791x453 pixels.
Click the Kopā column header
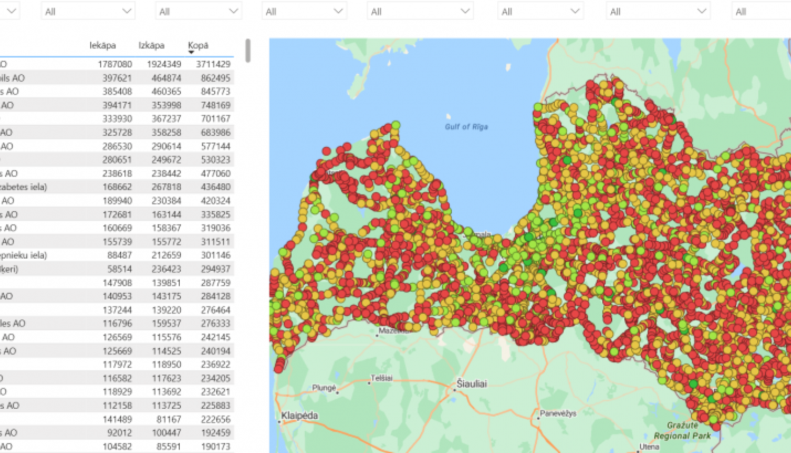[x=198, y=45]
